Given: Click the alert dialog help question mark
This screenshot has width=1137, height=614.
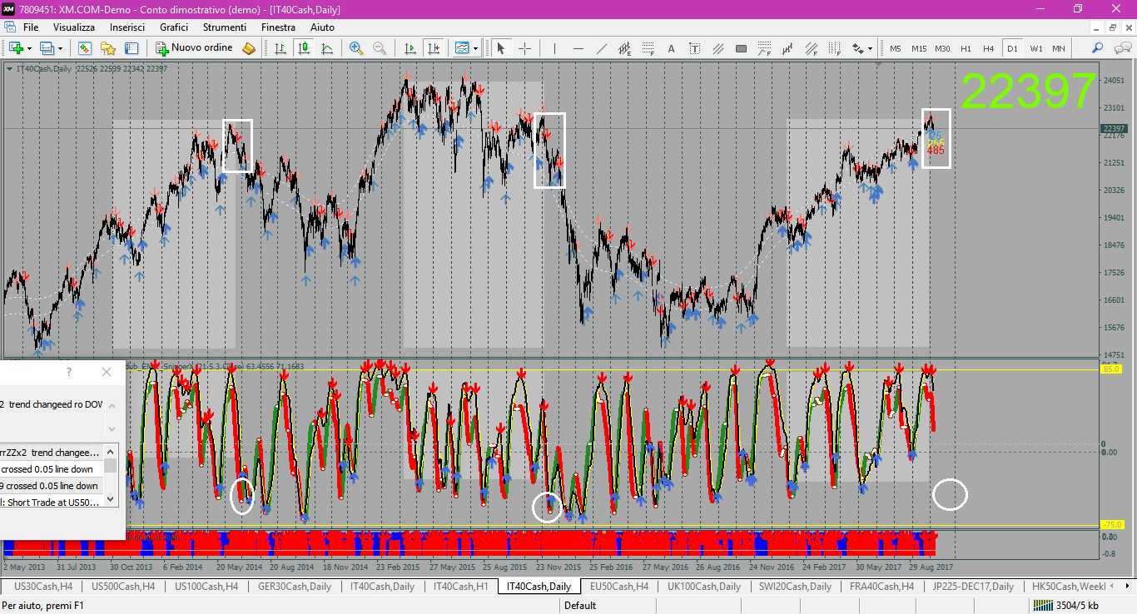Looking at the screenshot, I should click(x=69, y=372).
